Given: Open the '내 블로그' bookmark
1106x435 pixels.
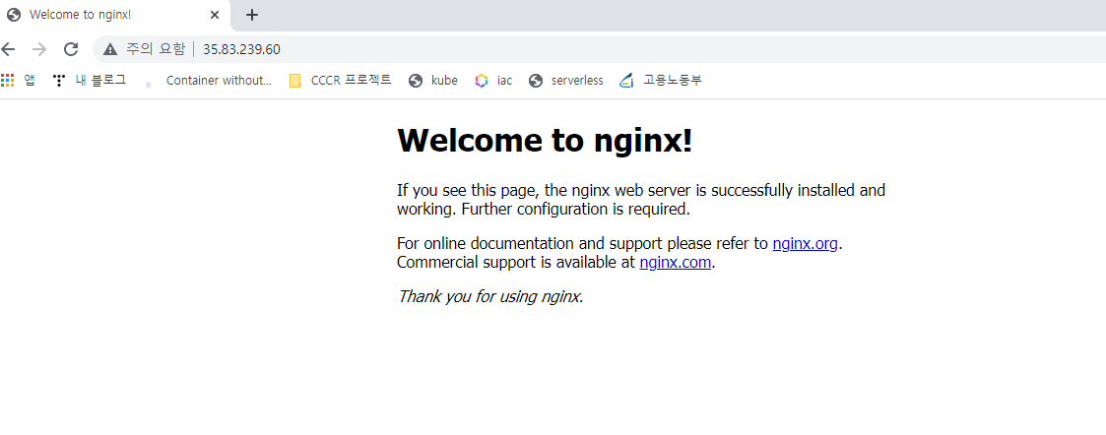Looking at the screenshot, I should (x=89, y=81).
